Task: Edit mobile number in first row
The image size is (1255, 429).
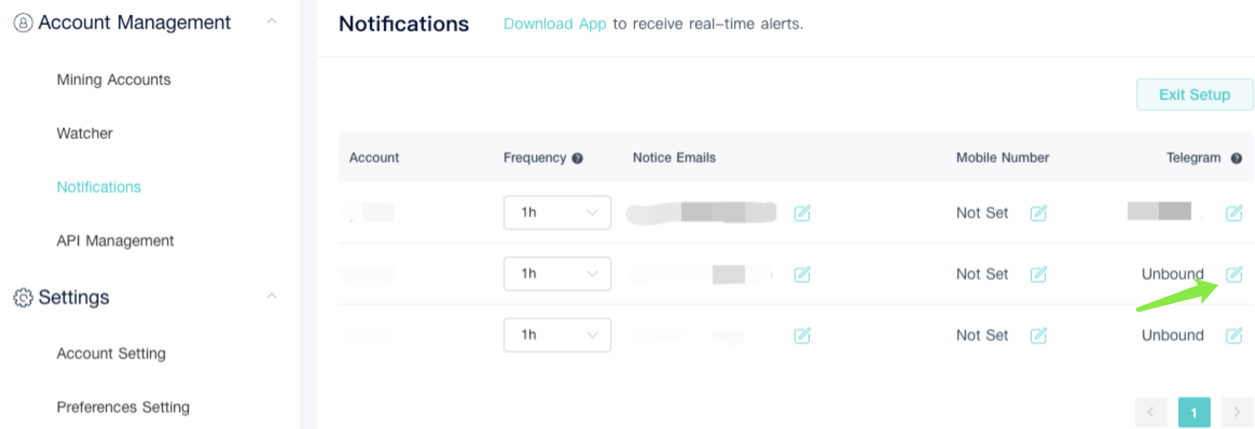Action: (1038, 213)
